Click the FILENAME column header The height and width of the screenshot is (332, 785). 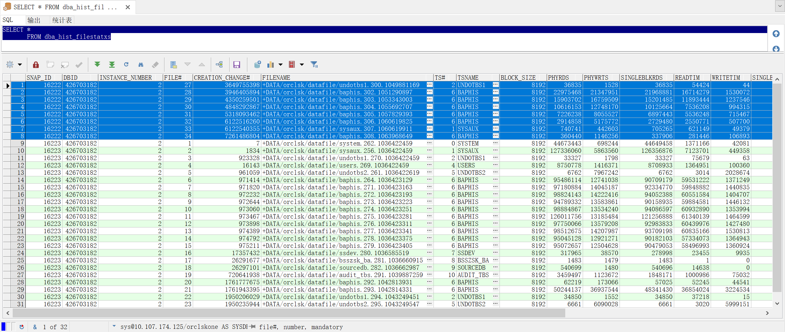(347, 78)
